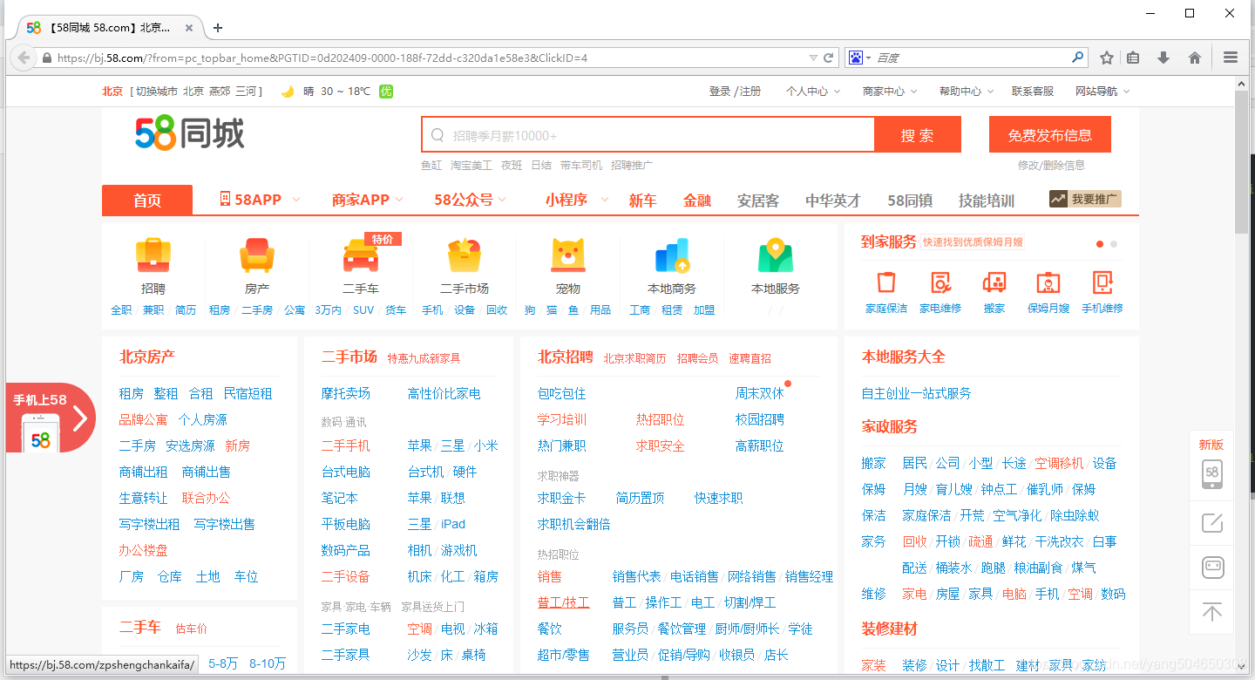Expand the 帮助中心 dropdown
This screenshot has height=680, width=1255.
[967, 91]
